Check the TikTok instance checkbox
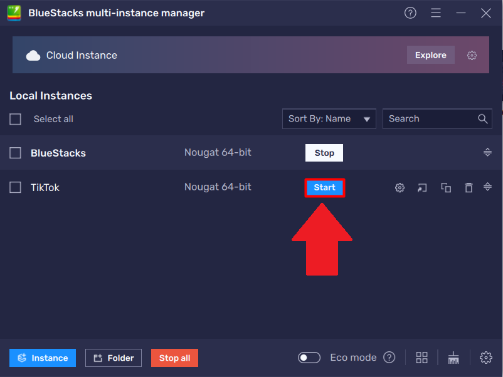This screenshot has width=503, height=377. pyautogui.click(x=16, y=187)
